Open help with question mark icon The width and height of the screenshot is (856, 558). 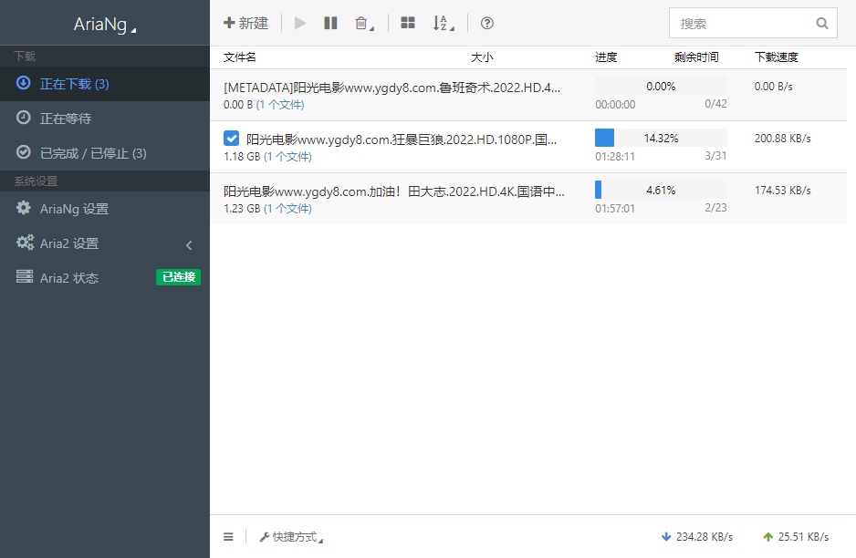[487, 23]
